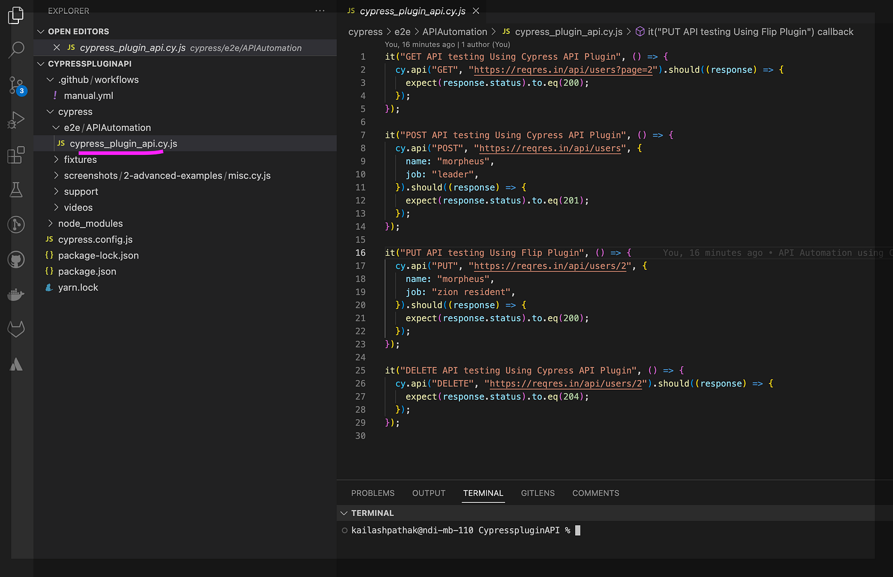Open package.json in the explorer
Screen dimensions: 893x577
pyautogui.click(x=87, y=271)
